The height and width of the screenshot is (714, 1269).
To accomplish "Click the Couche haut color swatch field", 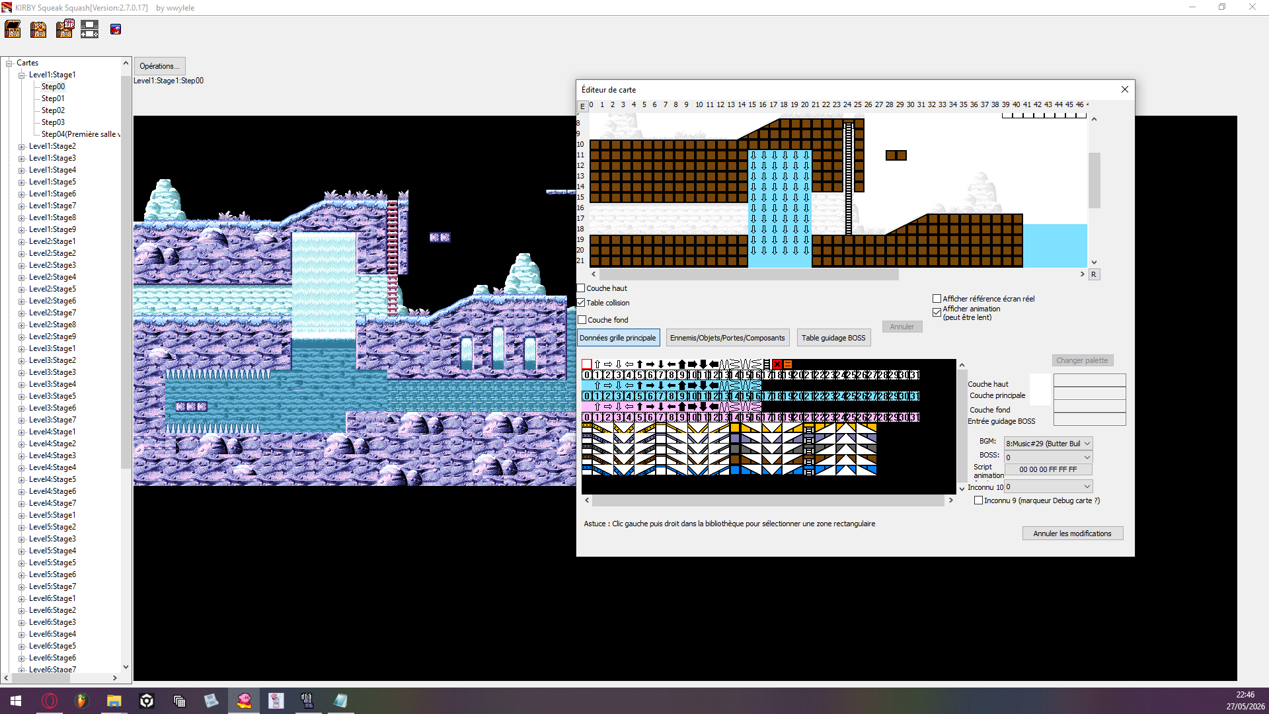I will [1089, 380].
